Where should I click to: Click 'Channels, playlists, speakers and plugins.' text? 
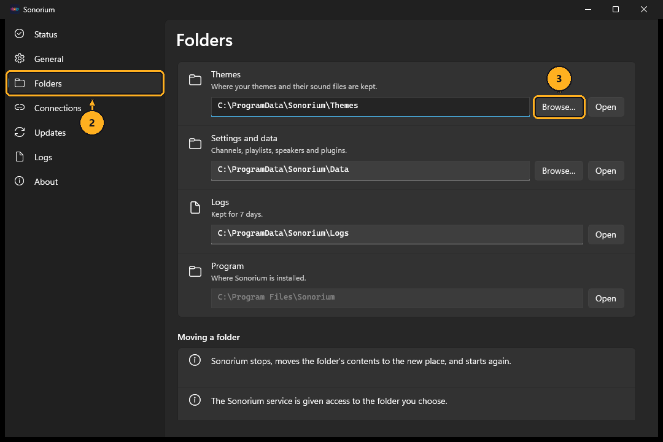click(x=279, y=150)
